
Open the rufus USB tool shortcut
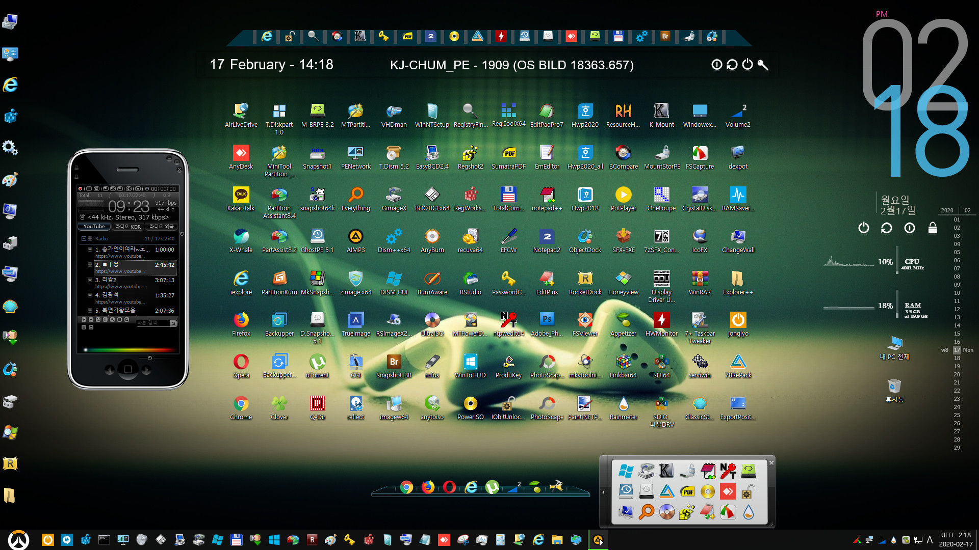[432, 366]
